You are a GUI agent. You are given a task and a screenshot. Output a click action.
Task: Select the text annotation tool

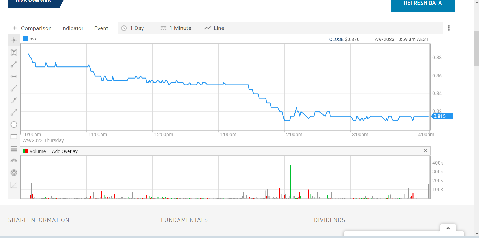pos(14,53)
